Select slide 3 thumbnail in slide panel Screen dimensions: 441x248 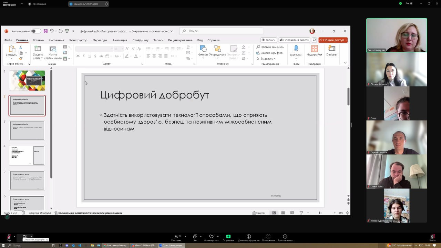(27, 131)
